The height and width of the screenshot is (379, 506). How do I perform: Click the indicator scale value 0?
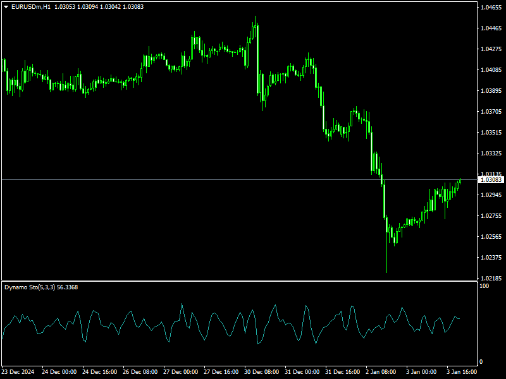coord(481,362)
